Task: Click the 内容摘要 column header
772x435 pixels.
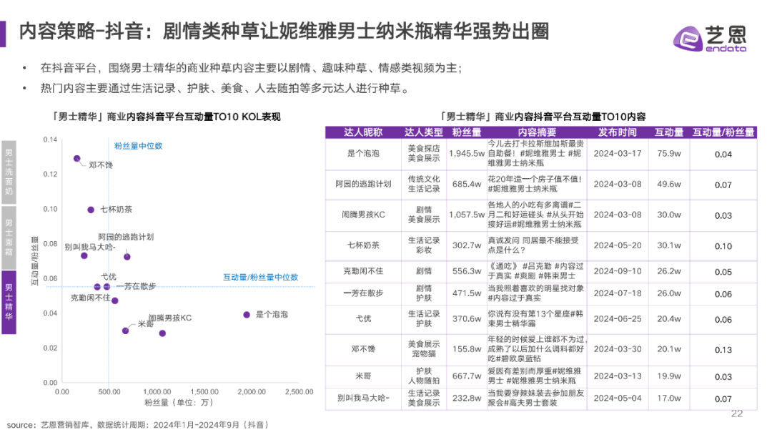Action: pyautogui.click(x=537, y=132)
